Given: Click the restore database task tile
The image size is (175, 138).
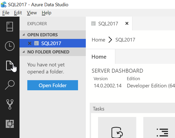Looking at the screenshot, I should (x=117, y=128).
